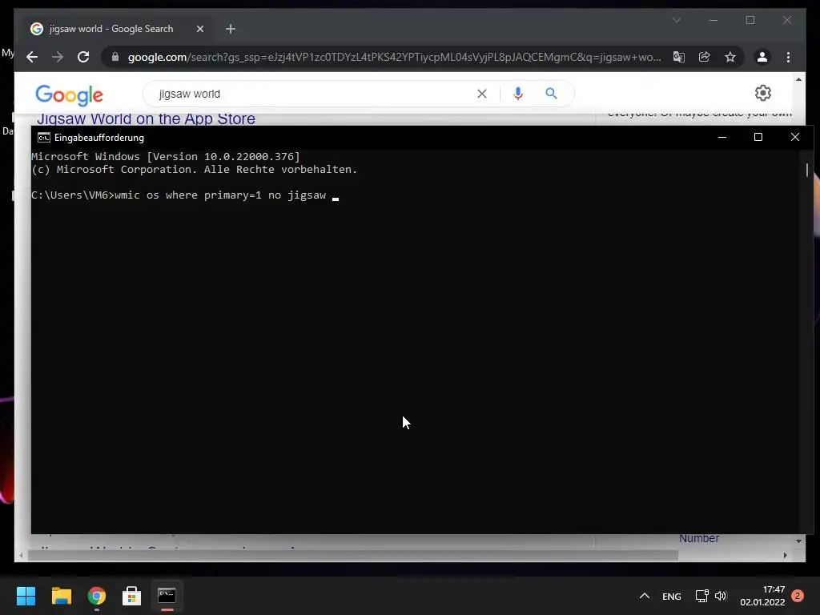820x615 pixels.
Task: View site lock info in address bar
Action: tap(115, 57)
